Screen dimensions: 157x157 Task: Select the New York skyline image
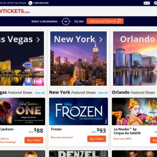pyautogui.click(x=78, y=59)
